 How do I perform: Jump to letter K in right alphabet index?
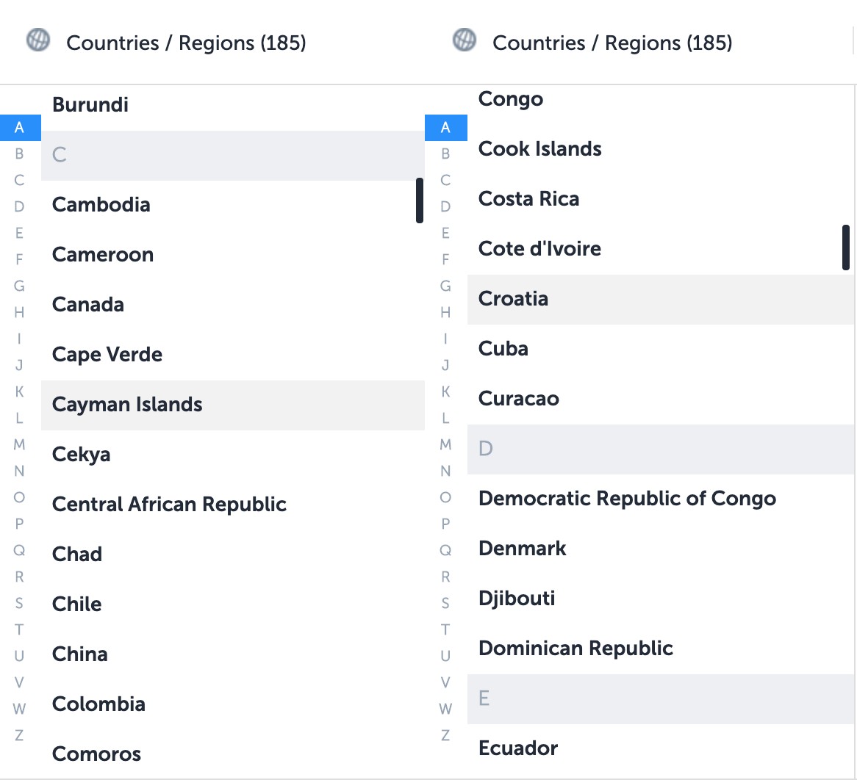click(x=445, y=391)
